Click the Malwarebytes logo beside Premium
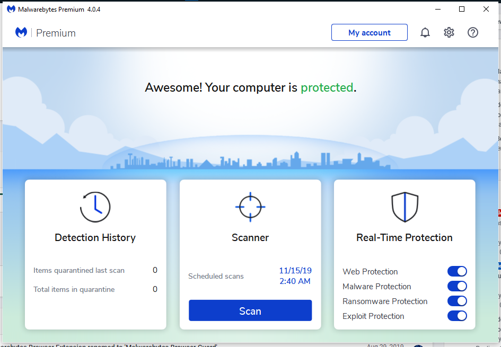This screenshot has width=501, height=347. click(21, 32)
